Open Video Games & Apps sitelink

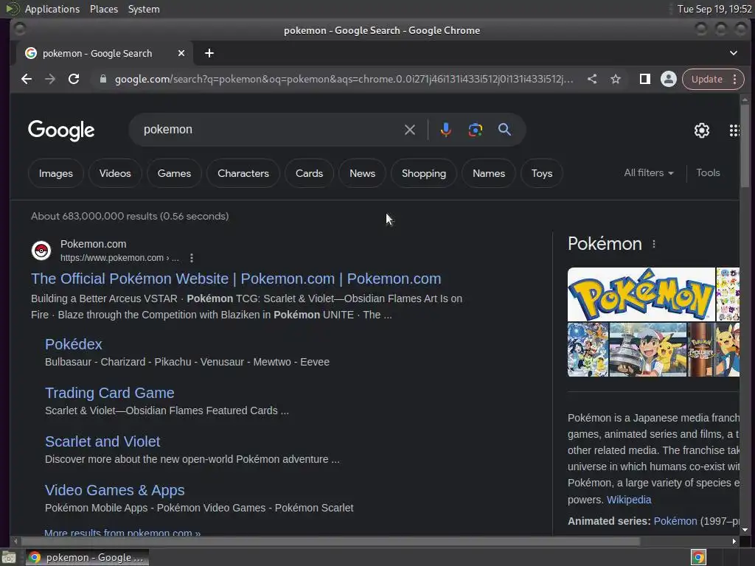tap(114, 490)
